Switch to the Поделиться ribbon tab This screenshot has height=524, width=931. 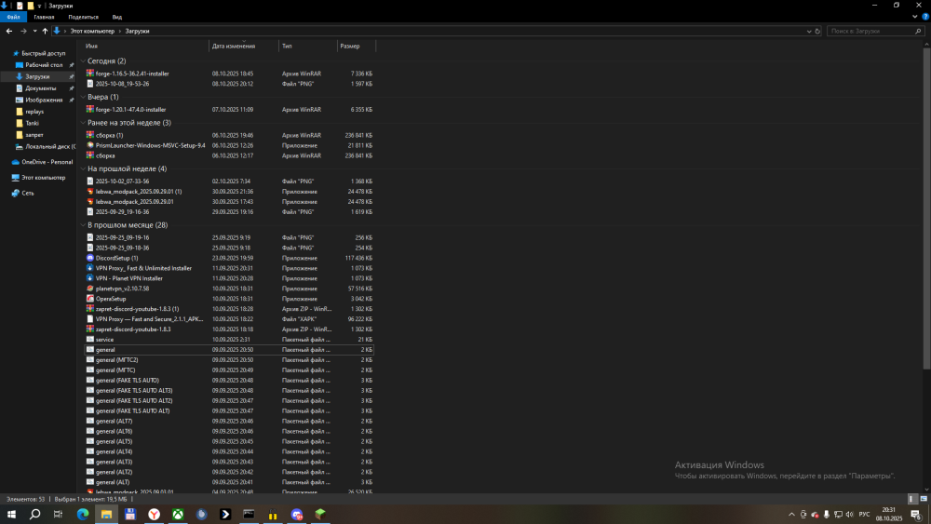tap(83, 17)
